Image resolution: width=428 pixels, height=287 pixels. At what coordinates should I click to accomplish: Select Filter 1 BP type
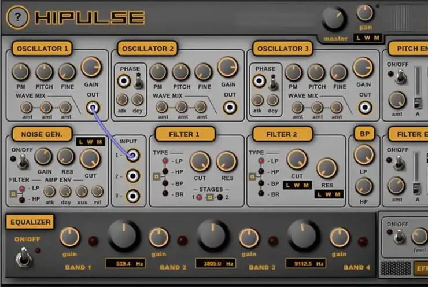pyautogui.click(x=165, y=183)
